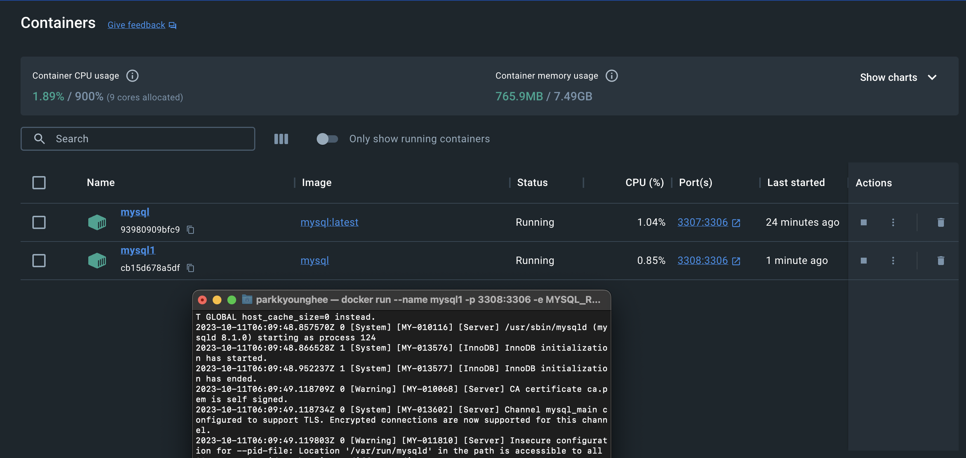Click the mysql container cube icon
966x458 pixels.
pyautogui.click(x=97, y=222)
